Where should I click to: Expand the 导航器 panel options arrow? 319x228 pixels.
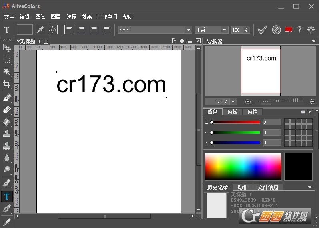[x=313, y=41]
